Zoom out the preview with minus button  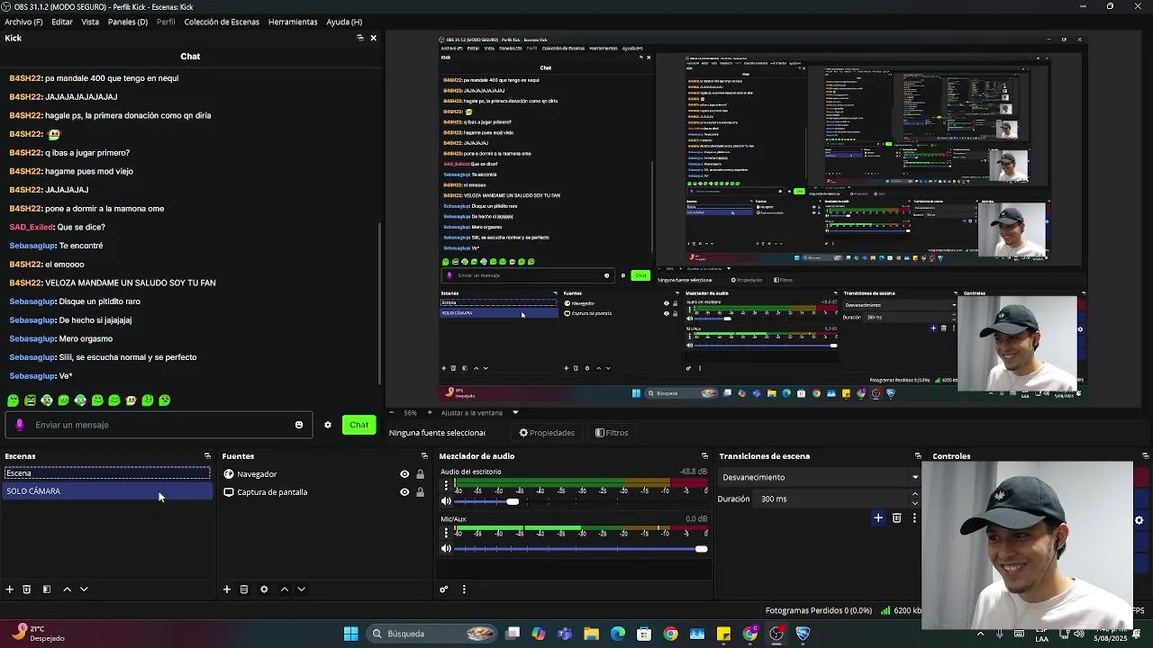coord(391,413)
